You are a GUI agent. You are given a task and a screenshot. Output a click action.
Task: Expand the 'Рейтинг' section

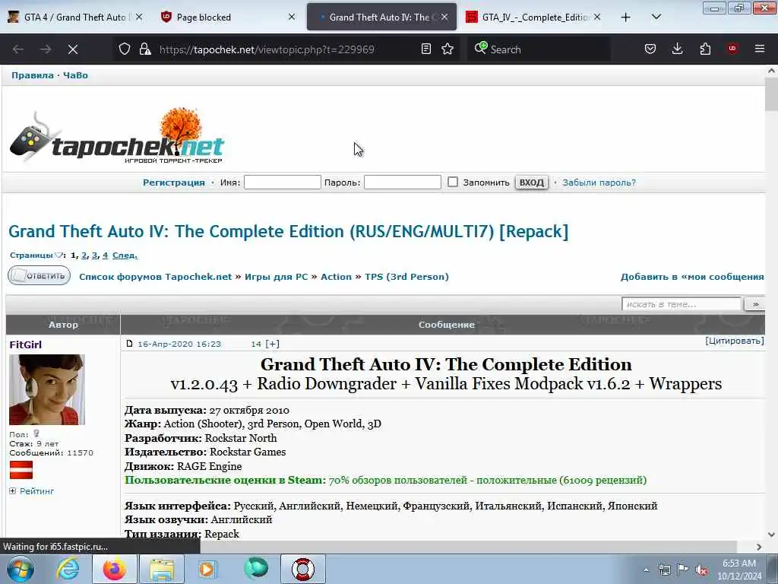click(32, 491)
